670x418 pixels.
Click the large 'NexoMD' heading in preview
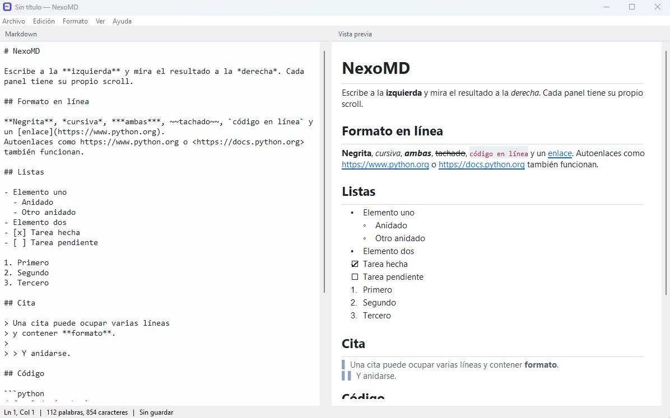[376, 68]
